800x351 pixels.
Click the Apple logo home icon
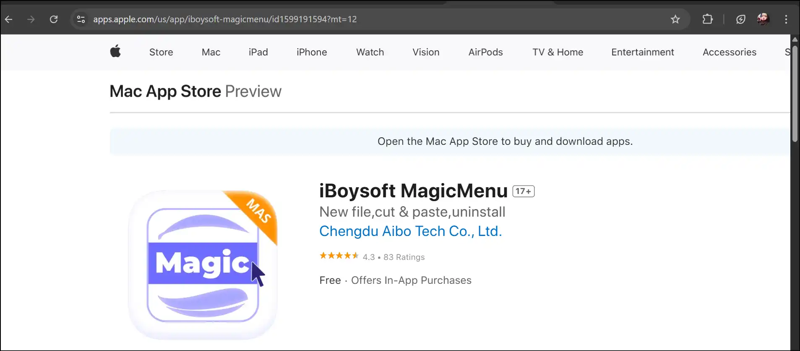[x=115, y=51]
